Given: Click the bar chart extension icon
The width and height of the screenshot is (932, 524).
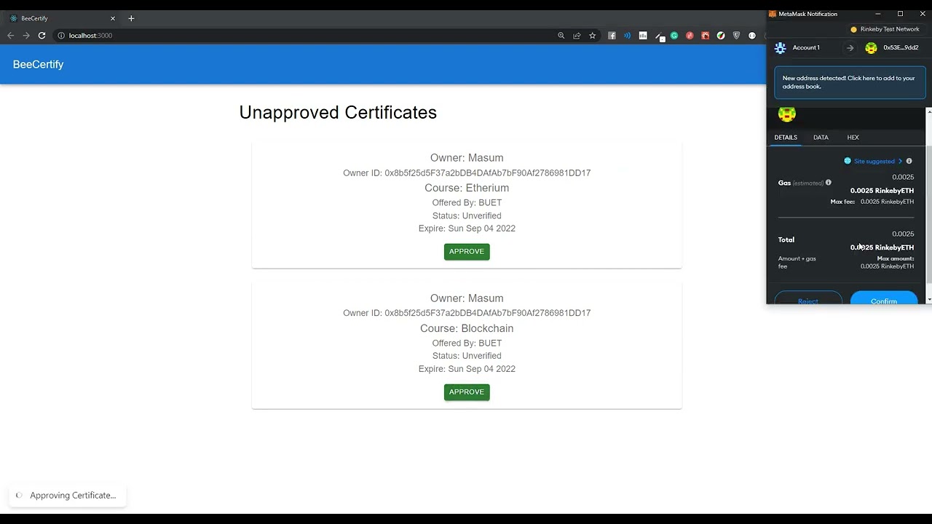Looking at the screenshot, I should coord(643,35).
